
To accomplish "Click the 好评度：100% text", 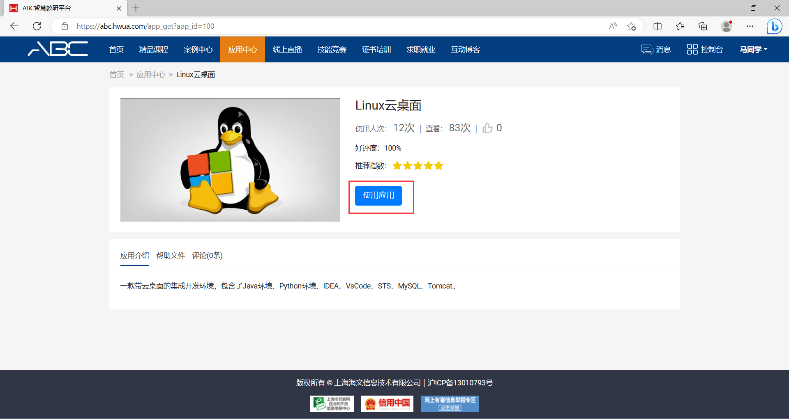I will click(x=378, y=148).
